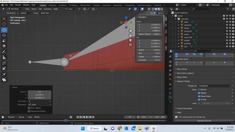Image resolution: width=235 pixels, height=132 pixels.
Task: Expand the Bone Groups panel
Action: [x=182, y=69]
